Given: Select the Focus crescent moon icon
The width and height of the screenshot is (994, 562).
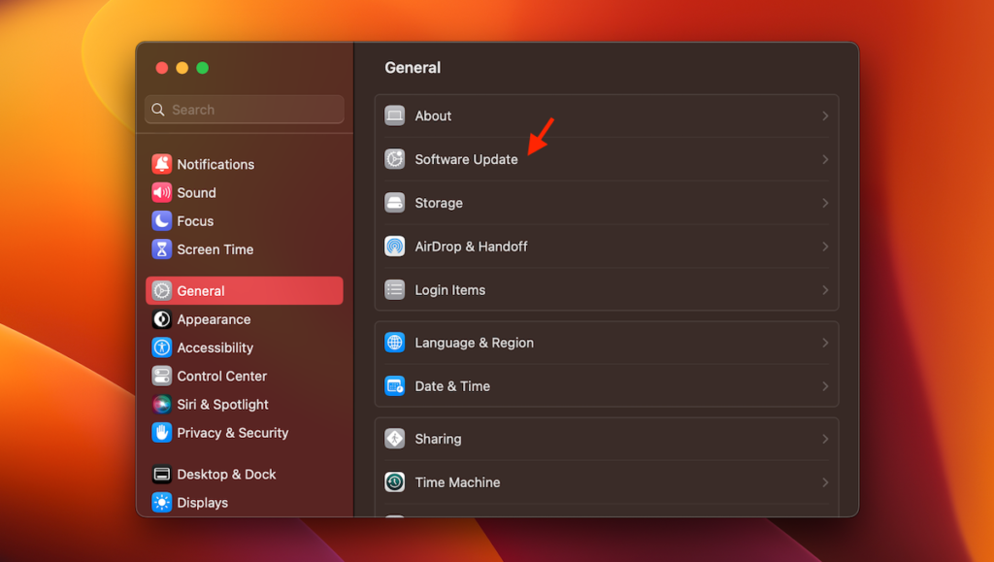Looking at the screenshot, I should coord(160,220).
